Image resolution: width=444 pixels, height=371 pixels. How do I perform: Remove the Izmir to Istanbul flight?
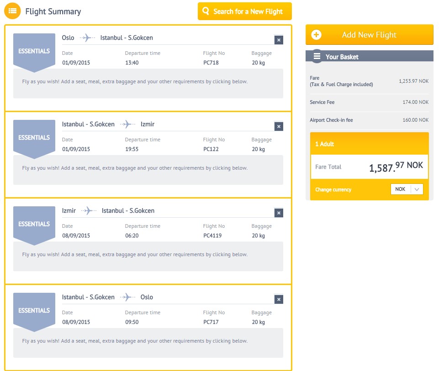point(279,213)
